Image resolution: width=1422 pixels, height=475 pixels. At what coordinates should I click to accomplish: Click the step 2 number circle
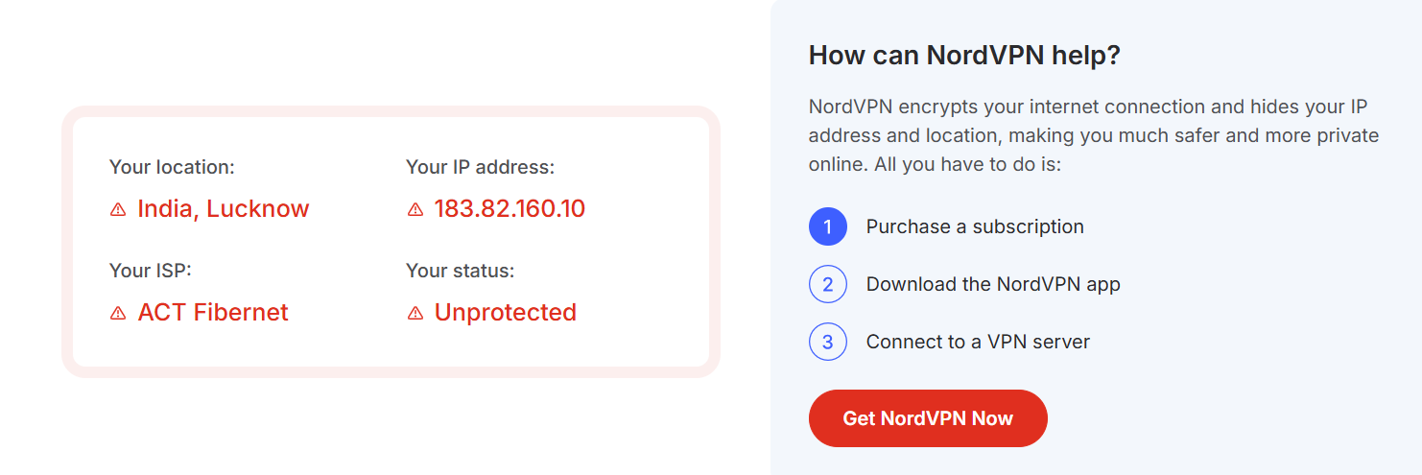(827, 285)
